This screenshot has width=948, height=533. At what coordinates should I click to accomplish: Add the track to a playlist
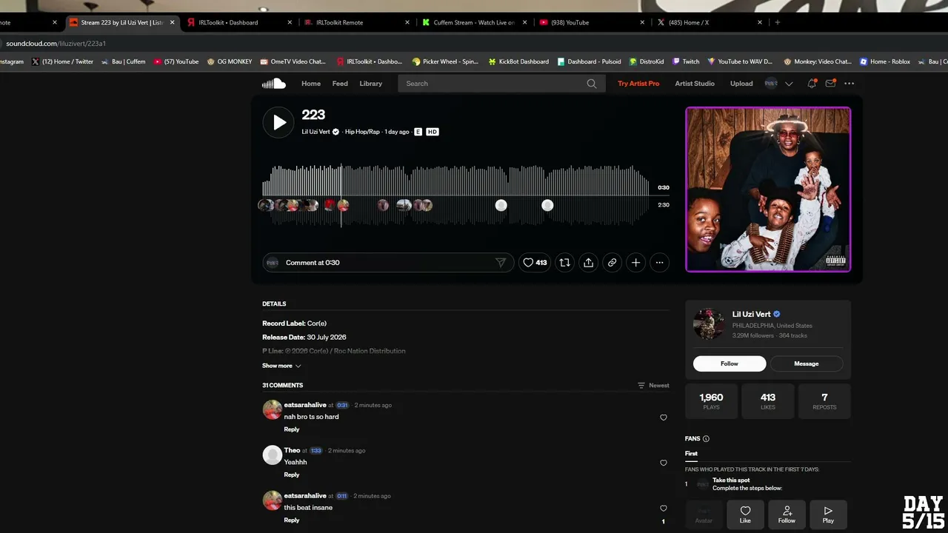[x=635, y=262]
